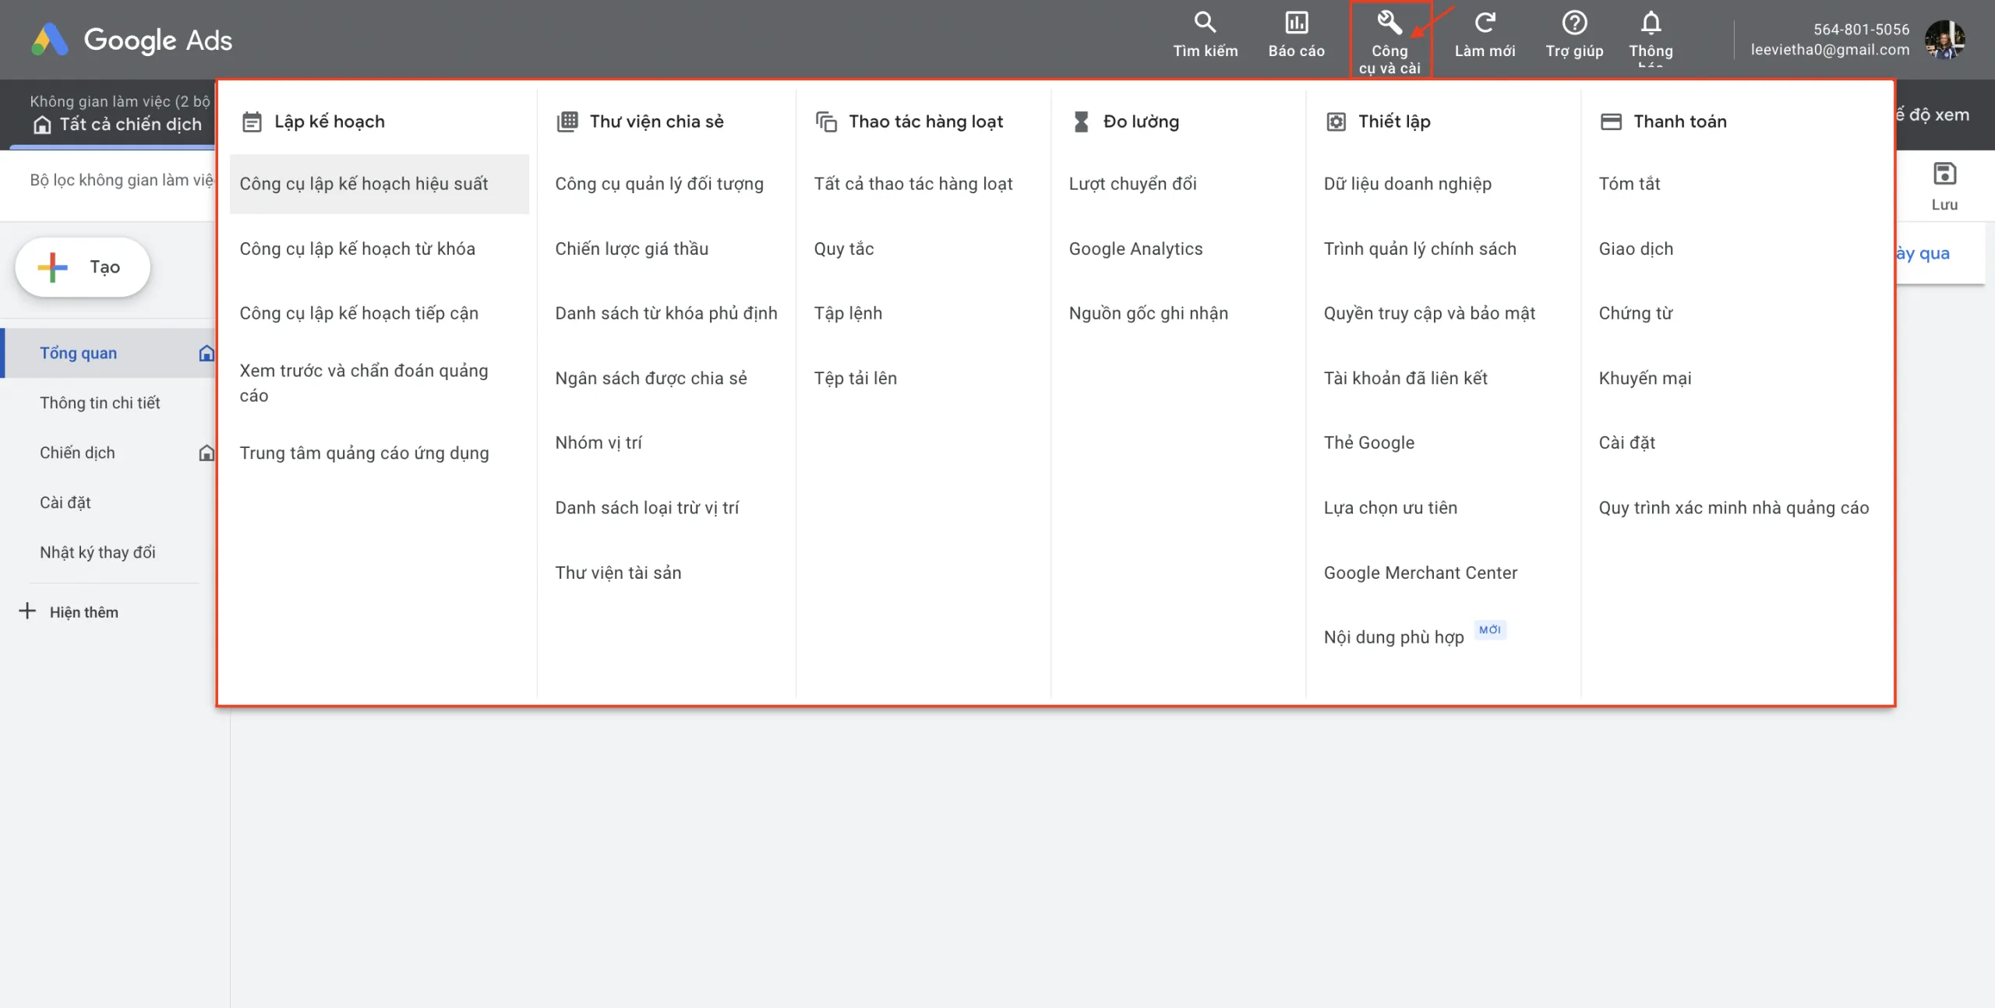Open Quy trình xác minh nhà quảng cáo

click(1733, 508)
